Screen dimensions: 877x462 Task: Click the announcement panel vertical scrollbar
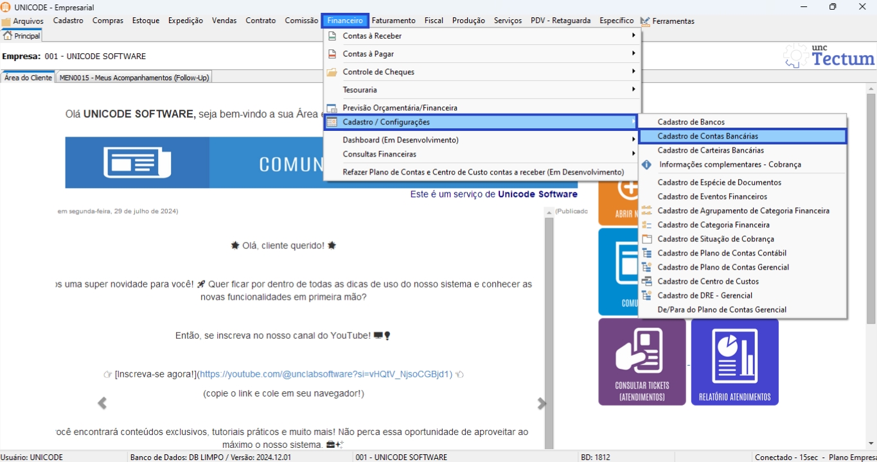[x=549, y=332]
